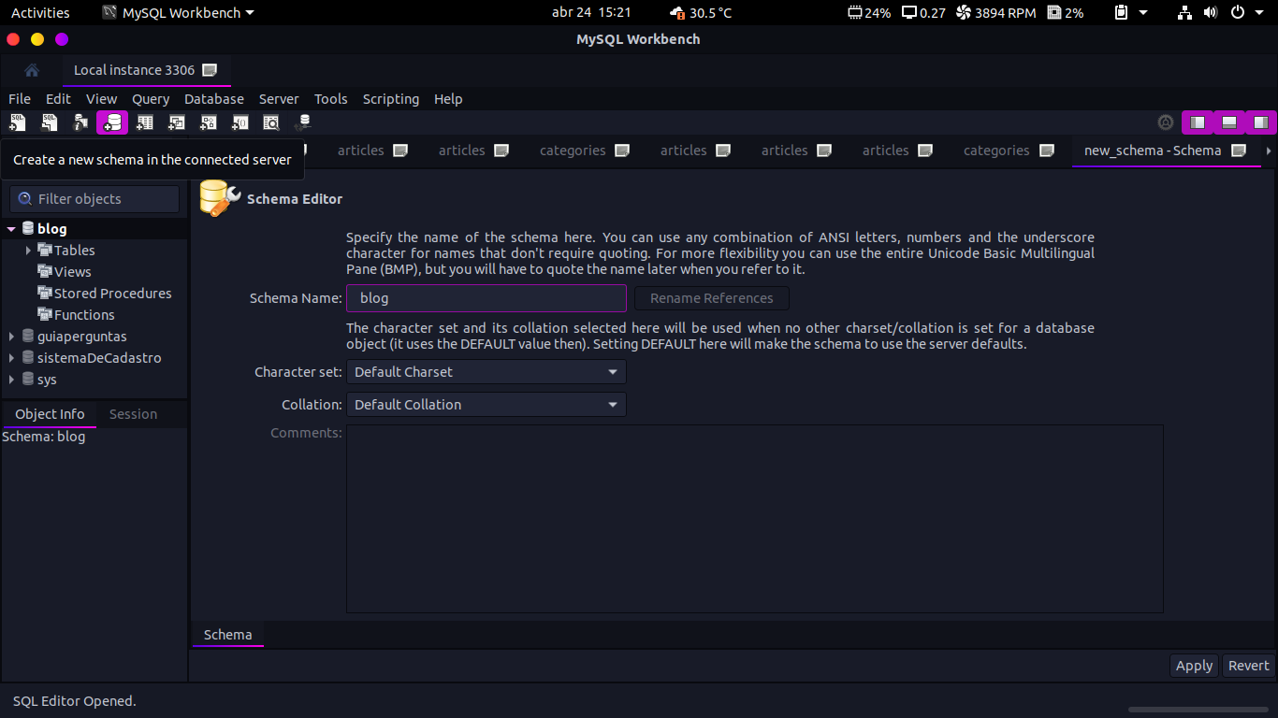This screenshot has width=1278, height=718.
Task: Expand the sys schema node
Action: coord(11,380)
